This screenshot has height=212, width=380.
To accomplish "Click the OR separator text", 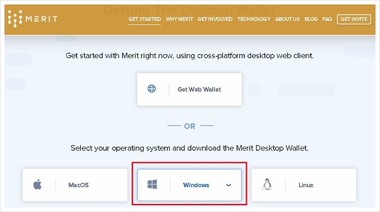I will click(x=189, y=126).
